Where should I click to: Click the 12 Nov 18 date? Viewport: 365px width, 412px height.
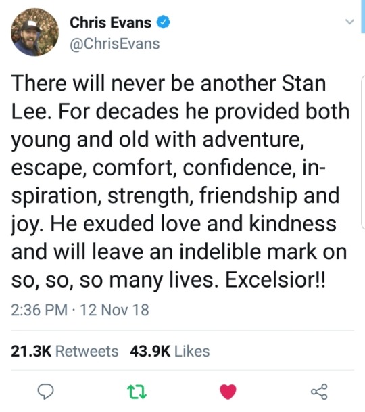pos(114,310)
